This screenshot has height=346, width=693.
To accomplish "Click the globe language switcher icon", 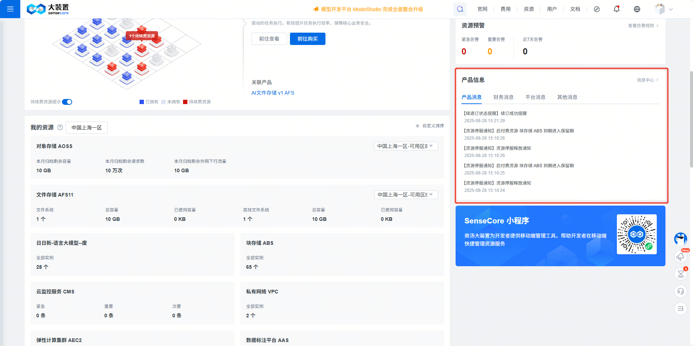I will point(637,9).
